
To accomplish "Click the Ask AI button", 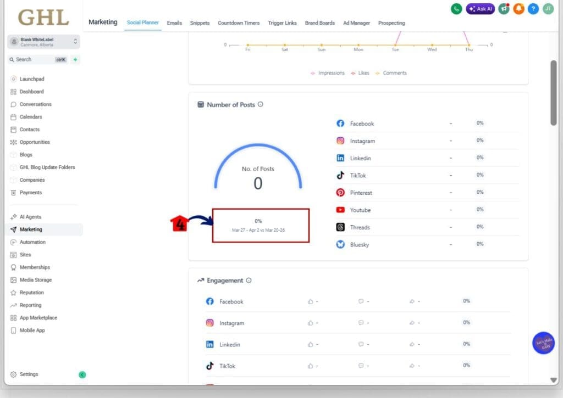I will [480, 9].
